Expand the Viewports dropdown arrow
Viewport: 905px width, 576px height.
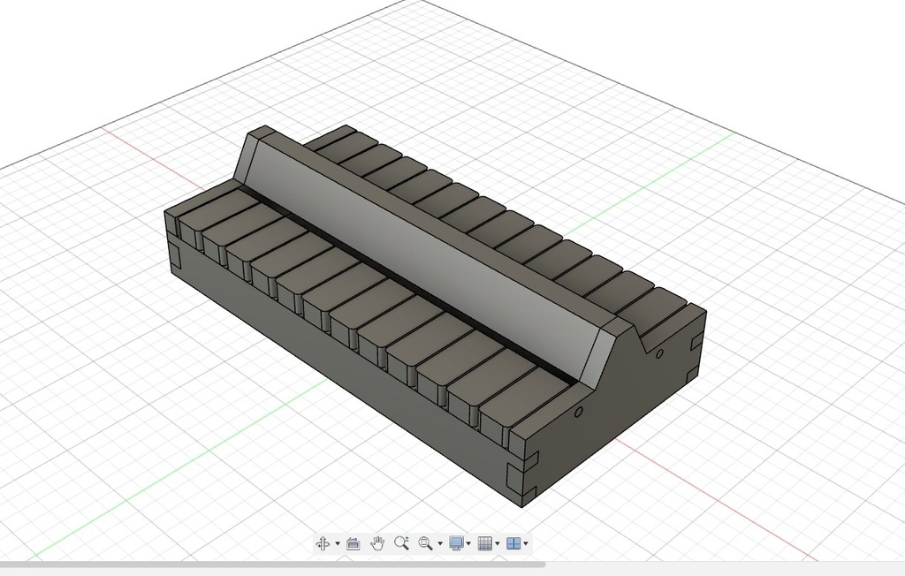(526, 543)
